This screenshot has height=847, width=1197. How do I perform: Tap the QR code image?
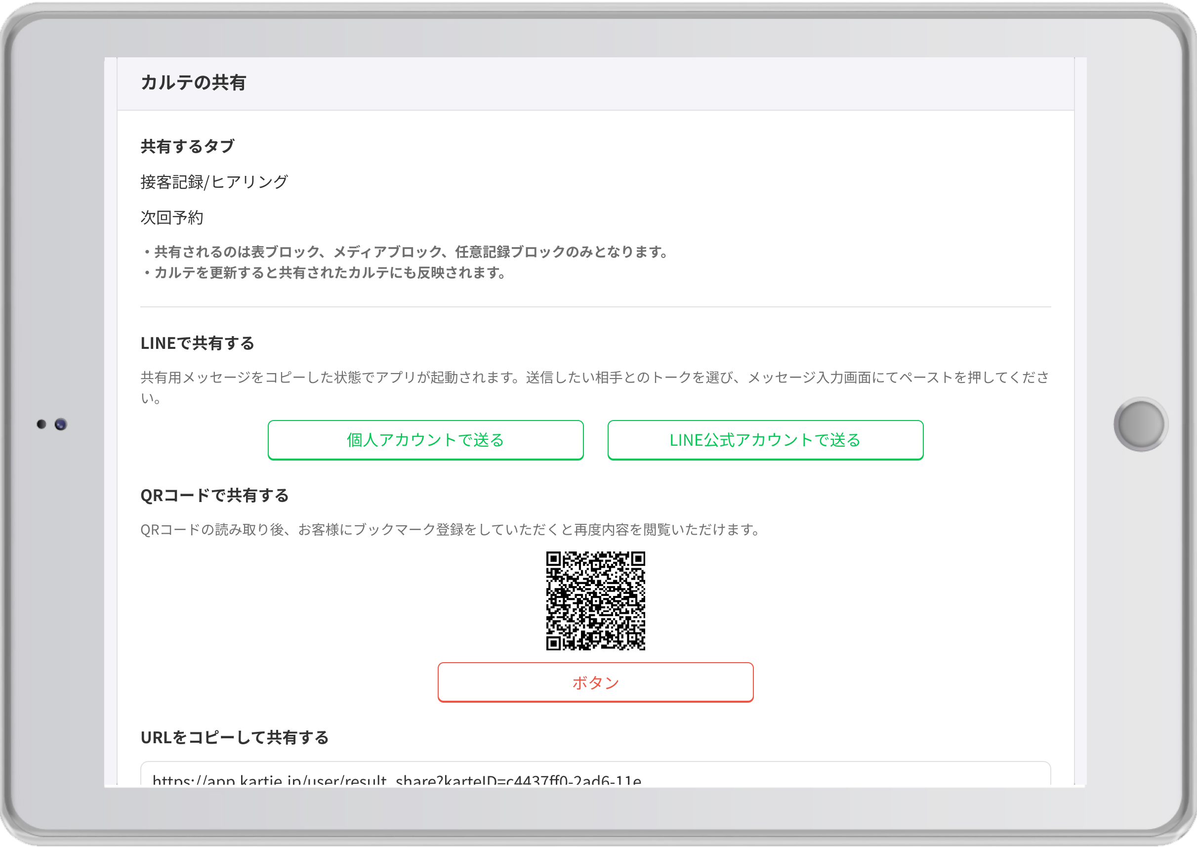point(595,601)
